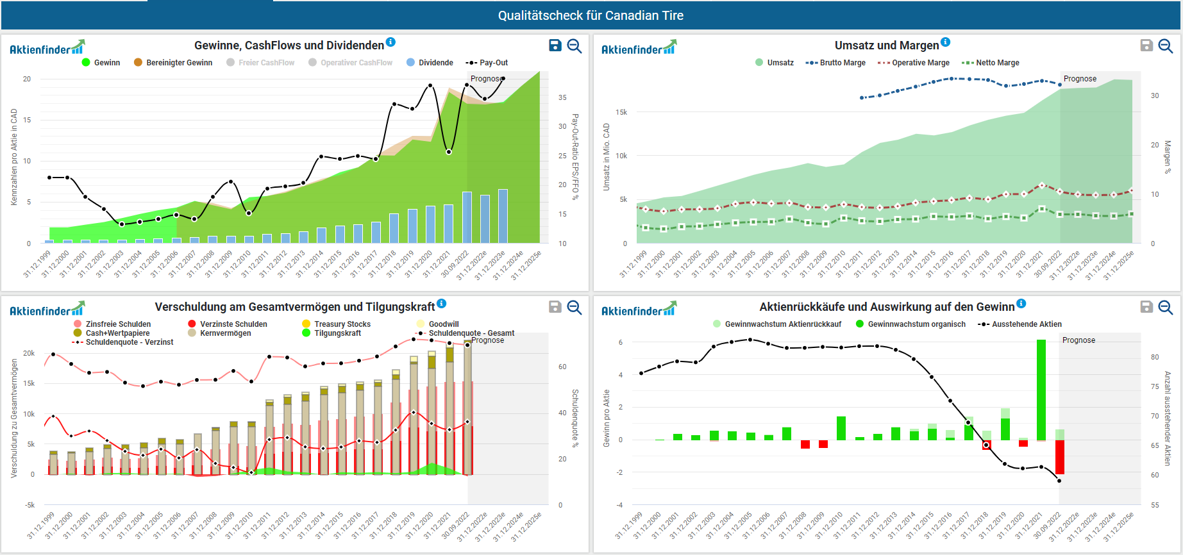Click save icon on Gewinne, CashFlows chart
This screenshot has height=555, width=1183.
555,46
